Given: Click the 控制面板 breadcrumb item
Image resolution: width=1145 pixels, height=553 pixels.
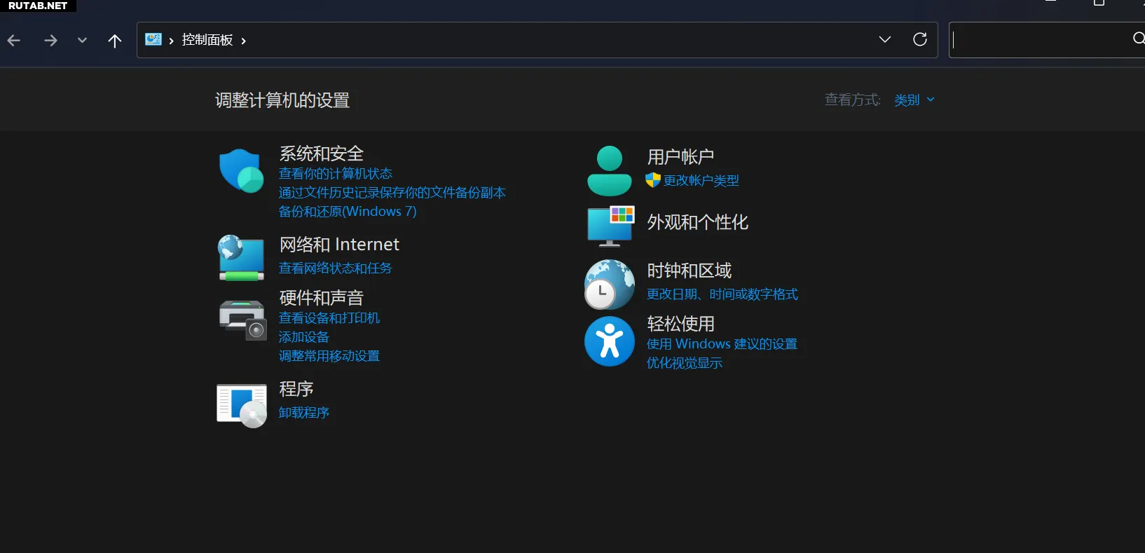Looking at the screenshot, I should (207, 40).
